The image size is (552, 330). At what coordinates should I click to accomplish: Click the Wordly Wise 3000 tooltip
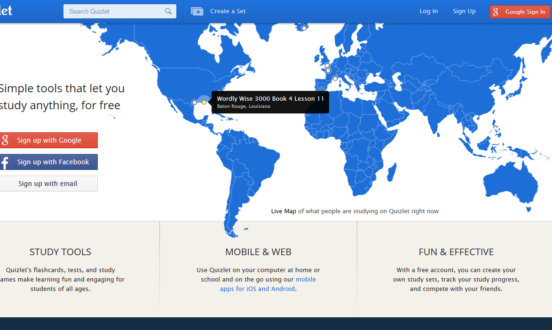[270, 102]
